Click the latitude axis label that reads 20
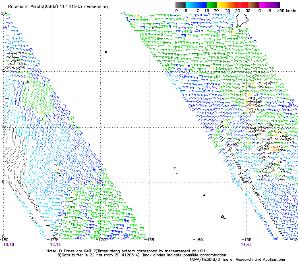The width and height of the screenshot is (298, 262). pyautogui.click(x=3, y=13)
